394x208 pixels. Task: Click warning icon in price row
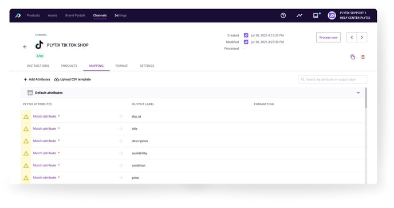(x=26, y=178)
